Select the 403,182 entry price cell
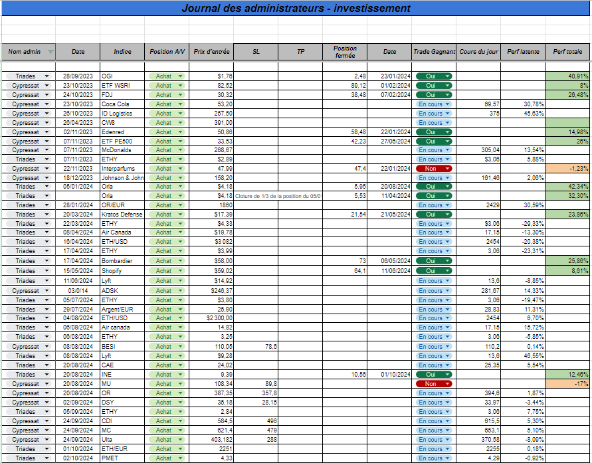 point(211,440)
